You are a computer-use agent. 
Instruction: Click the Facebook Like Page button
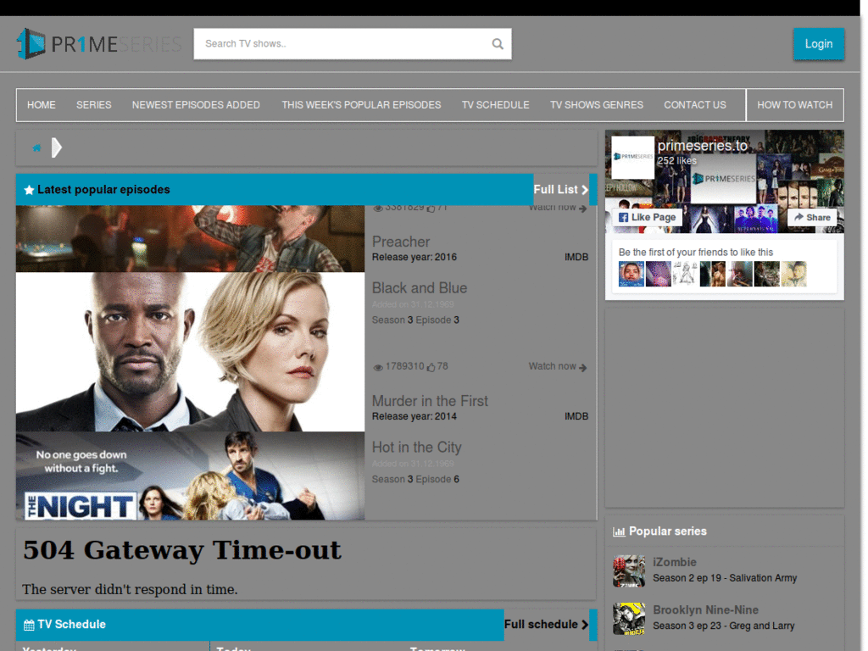(x=647, y=218)
